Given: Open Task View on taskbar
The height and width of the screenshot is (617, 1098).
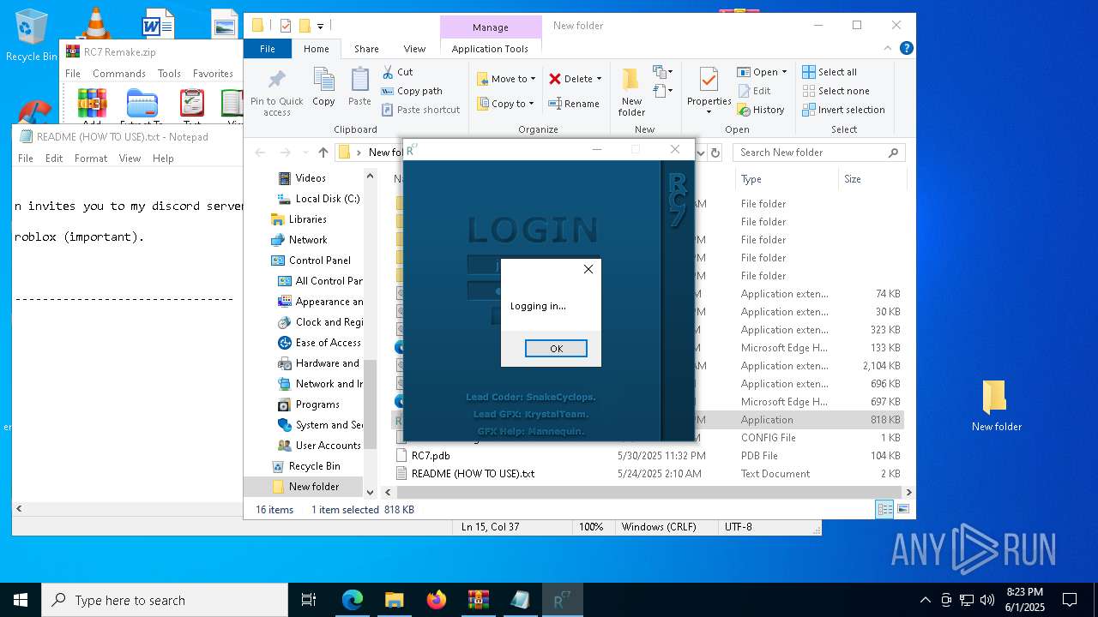Looking at the screenshot, I should [x=309, y=600].
